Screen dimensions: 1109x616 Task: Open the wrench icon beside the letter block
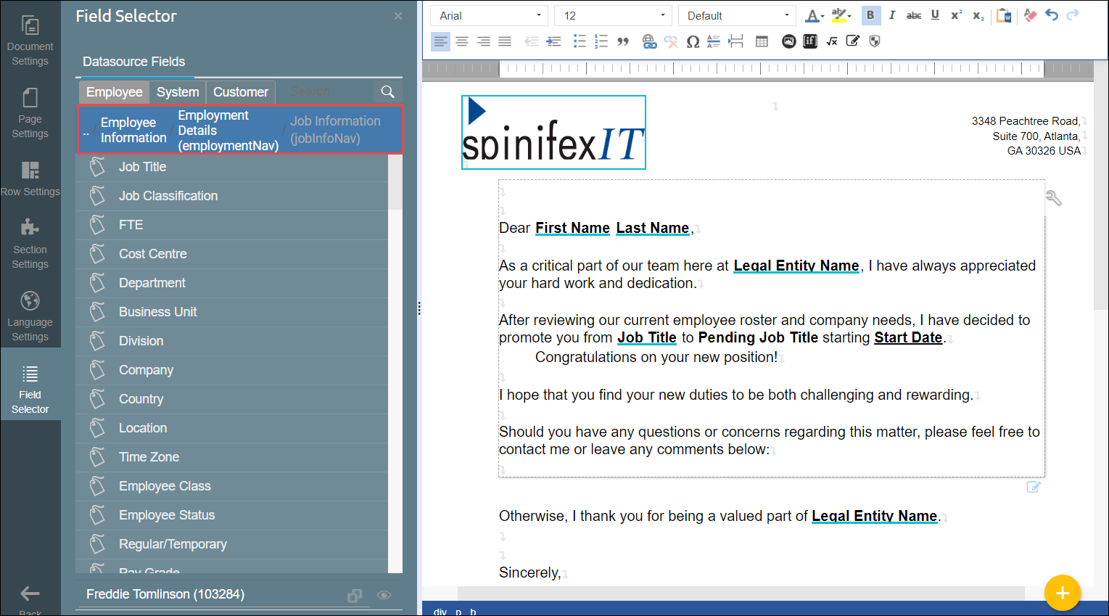tap(1053, 198)
